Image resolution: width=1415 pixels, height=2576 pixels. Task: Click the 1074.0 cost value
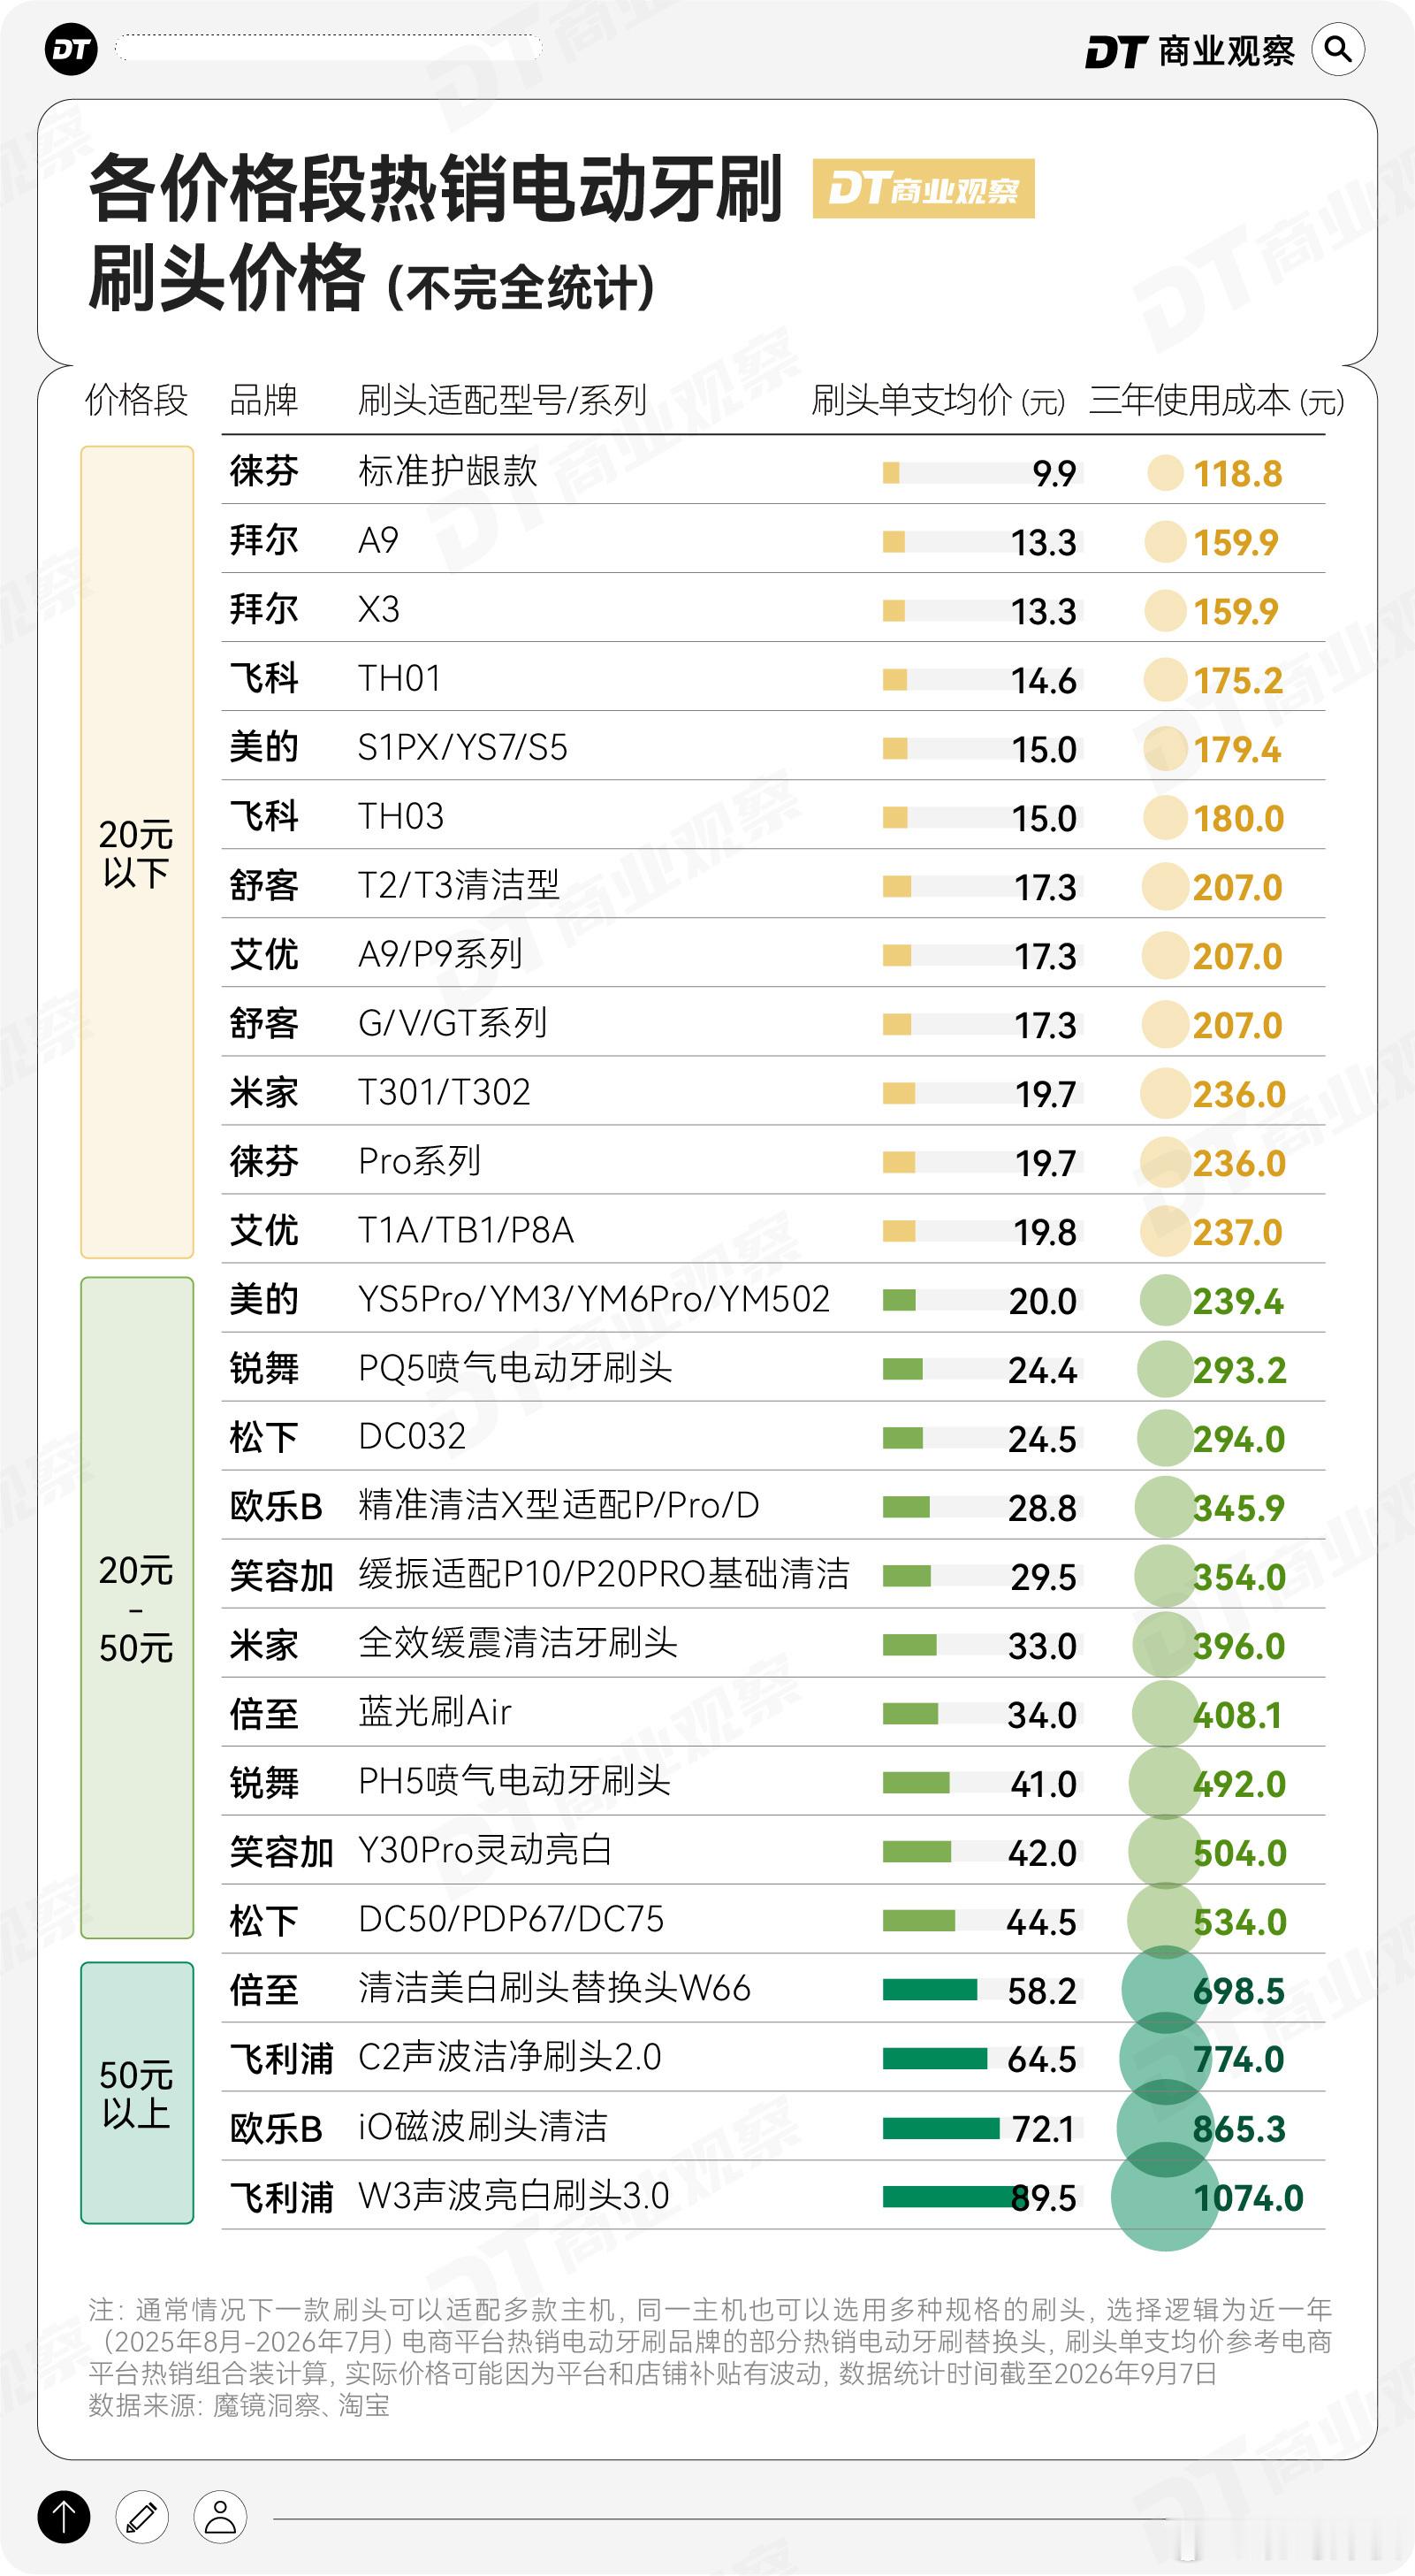tap(1249, 2199)
